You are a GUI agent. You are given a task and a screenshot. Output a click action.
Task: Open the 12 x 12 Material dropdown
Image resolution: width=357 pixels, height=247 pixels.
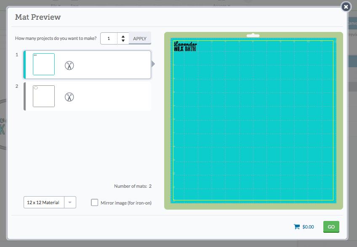(50, 202)
